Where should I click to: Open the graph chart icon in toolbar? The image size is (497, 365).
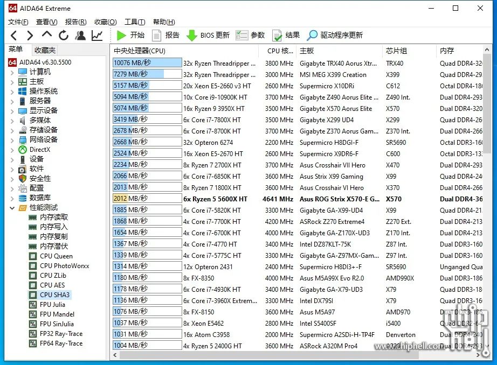pyautogui.click(x=97, y=35)
